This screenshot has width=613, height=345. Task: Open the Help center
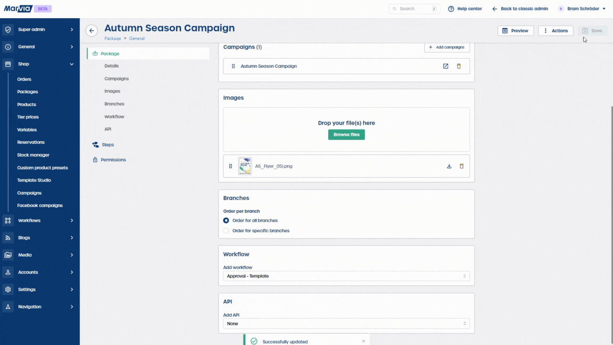[464, 9]
